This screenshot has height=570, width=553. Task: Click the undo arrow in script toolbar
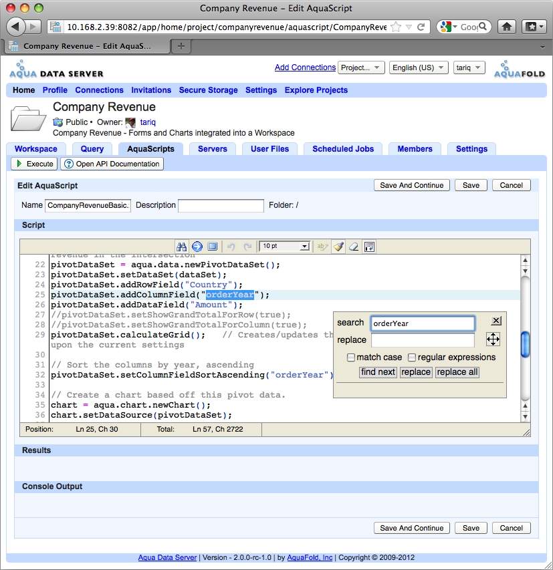pos(231,247)
